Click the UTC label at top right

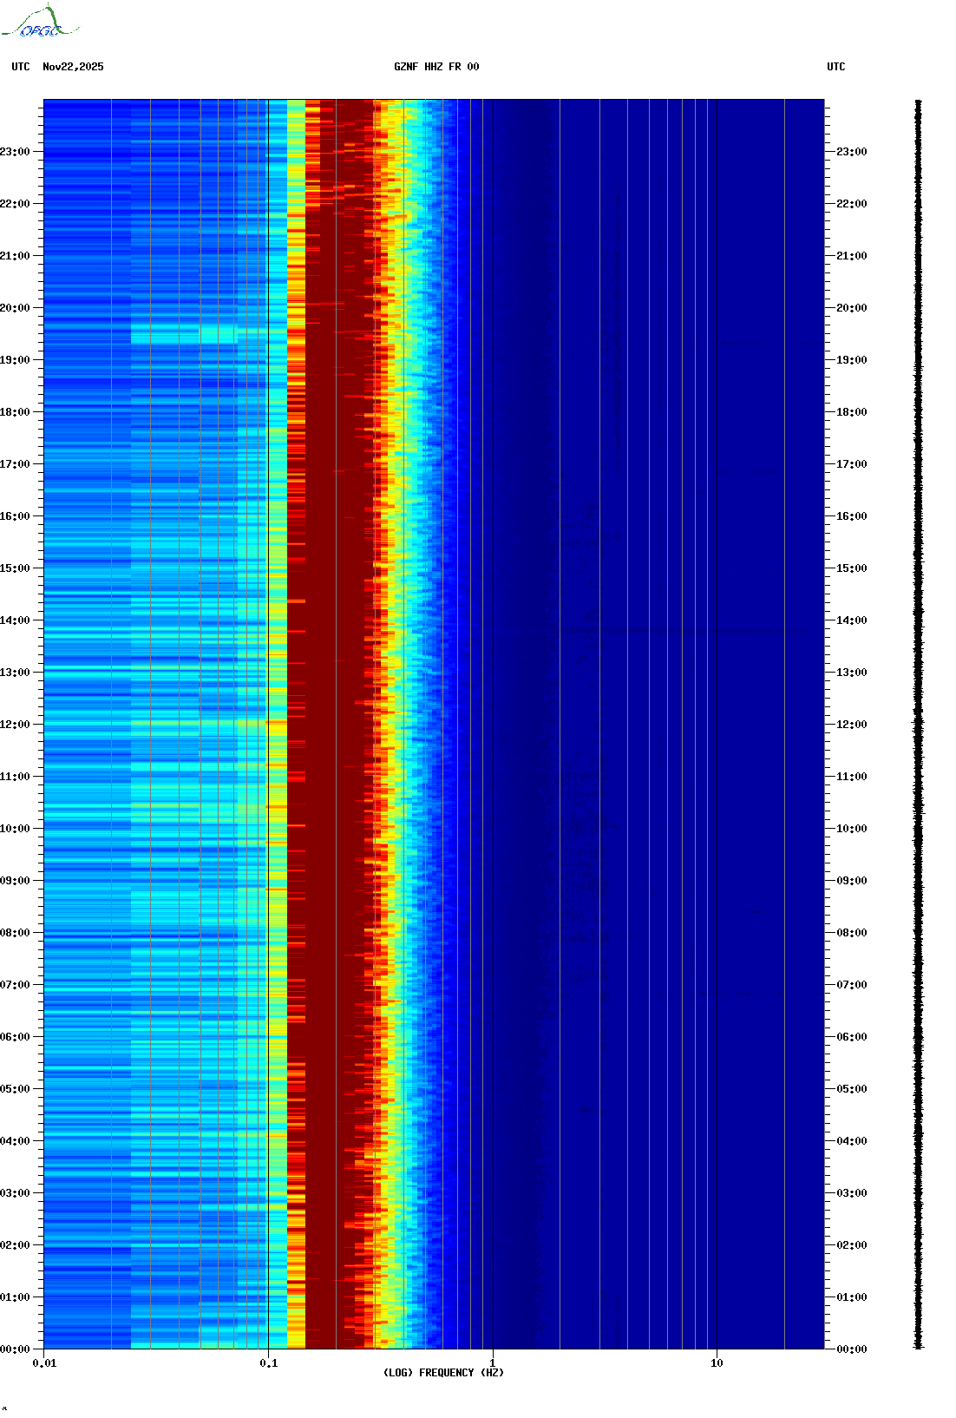(x=835, y=67)
